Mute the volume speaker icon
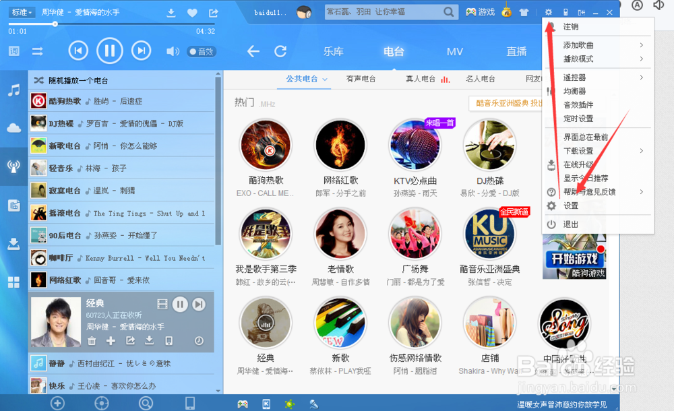 173,52
